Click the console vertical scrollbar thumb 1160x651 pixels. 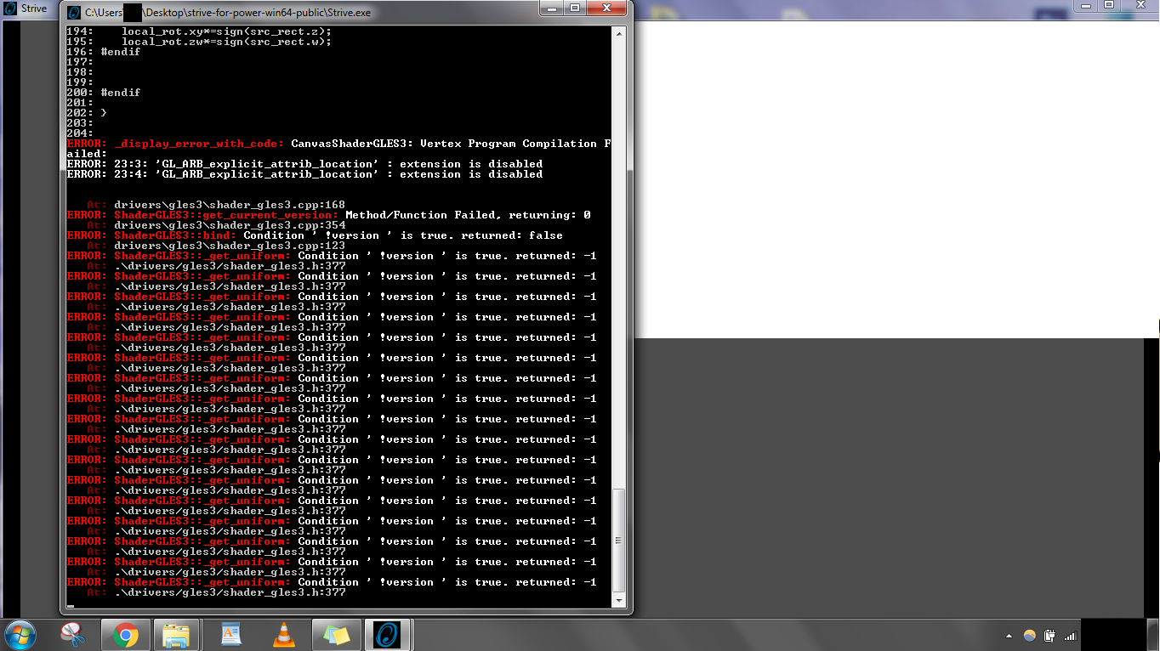(618, 541)
